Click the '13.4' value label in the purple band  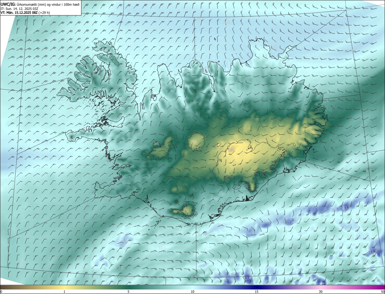[248, 278]
